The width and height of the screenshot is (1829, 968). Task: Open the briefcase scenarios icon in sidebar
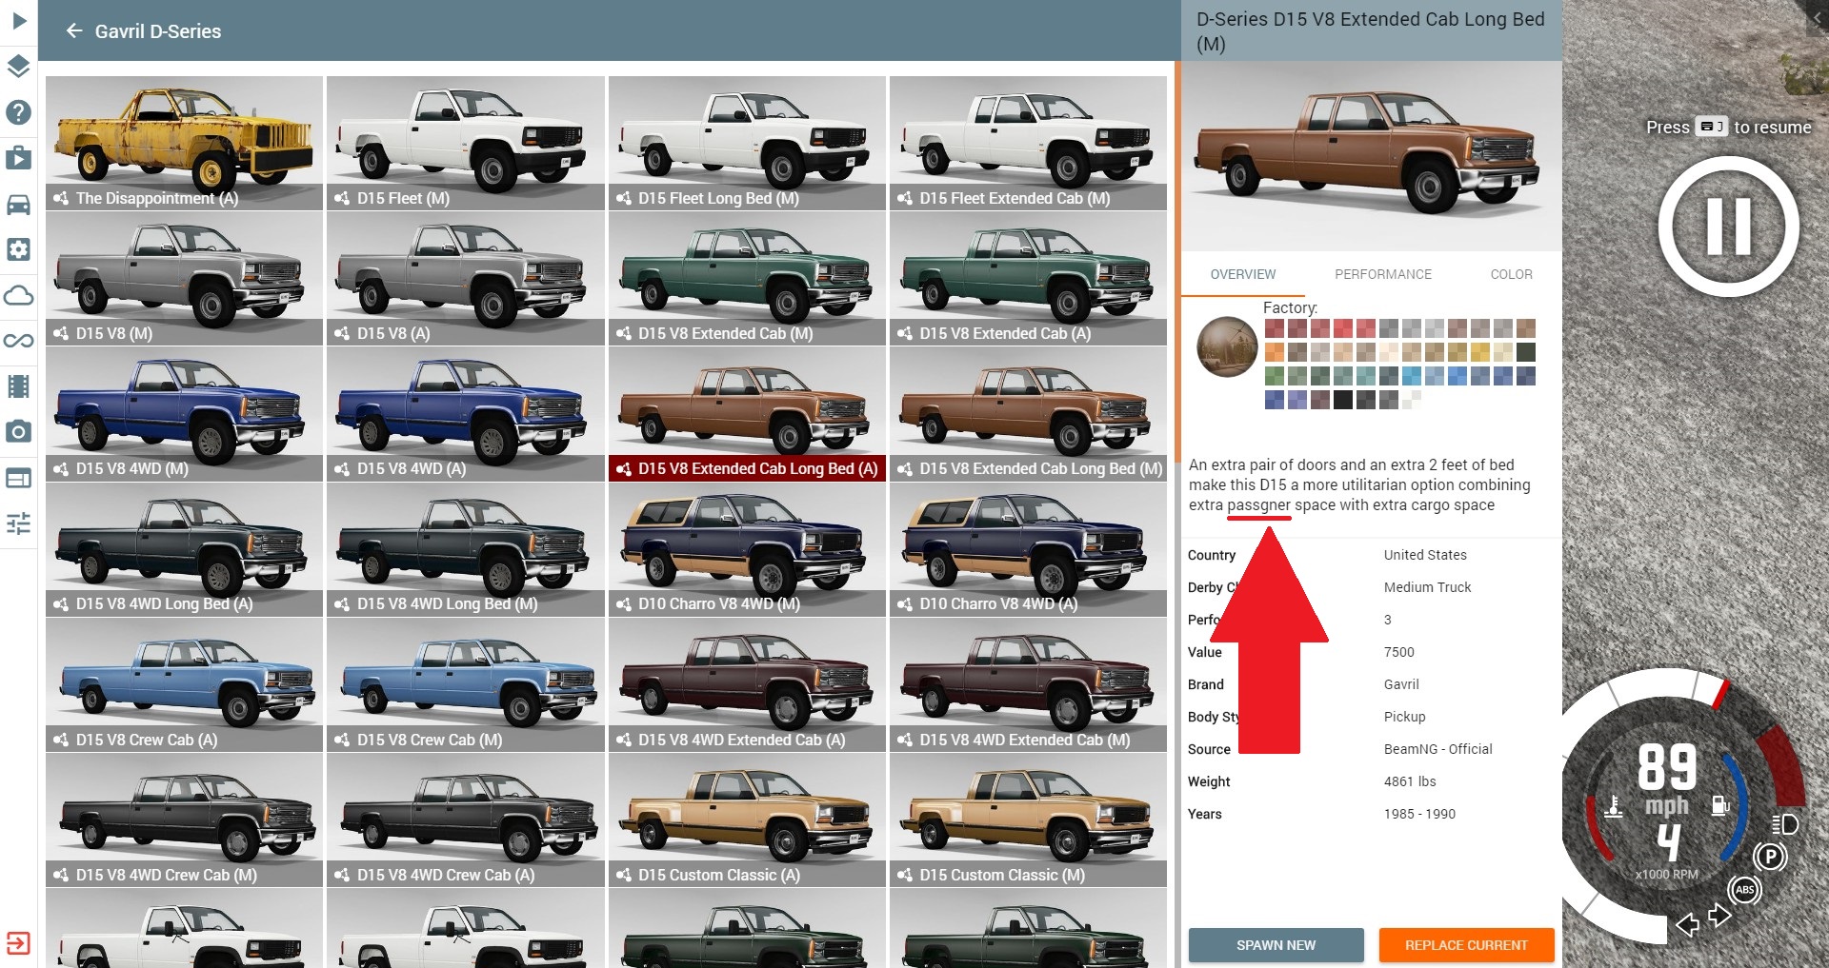(18, 158)
